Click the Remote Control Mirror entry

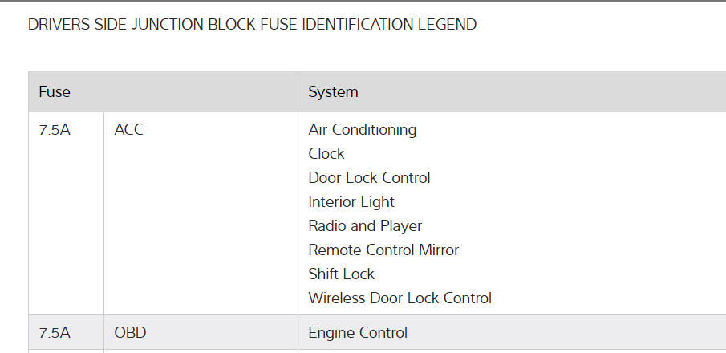click(x=383, y=250)
